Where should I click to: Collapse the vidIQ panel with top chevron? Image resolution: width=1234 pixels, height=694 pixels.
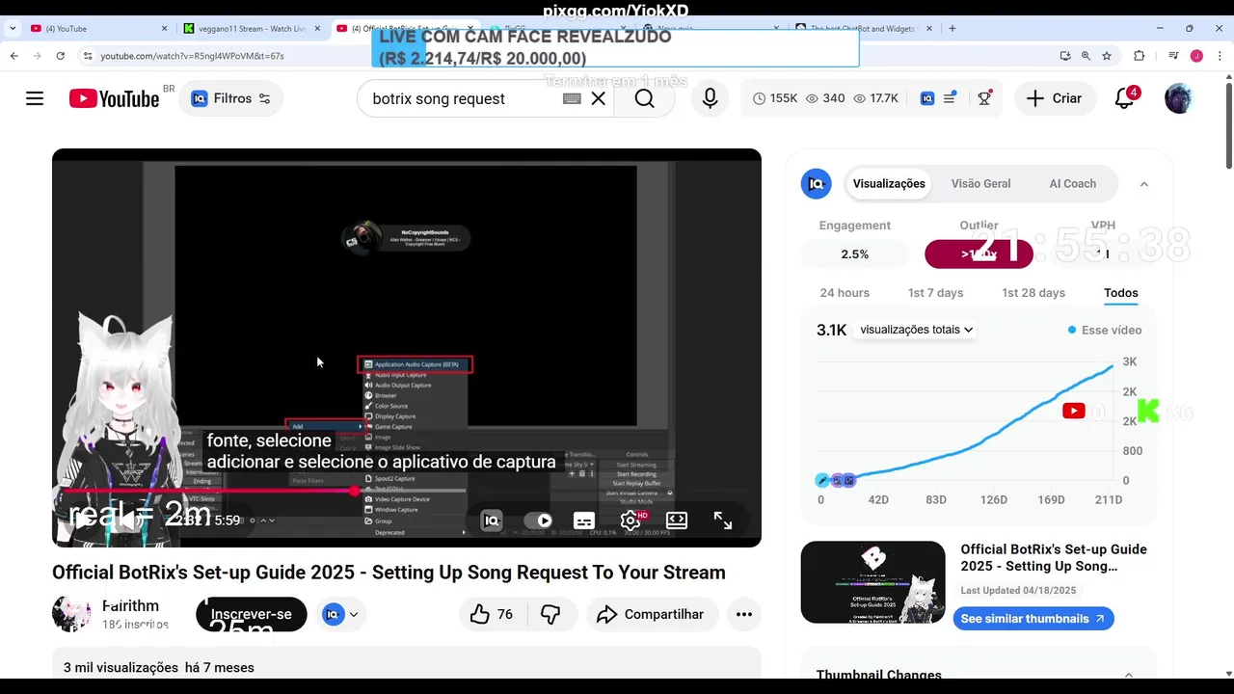point(1144,183)
